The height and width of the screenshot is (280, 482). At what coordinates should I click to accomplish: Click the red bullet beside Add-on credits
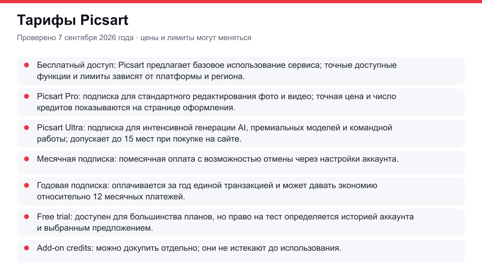(x=27, y=248)
